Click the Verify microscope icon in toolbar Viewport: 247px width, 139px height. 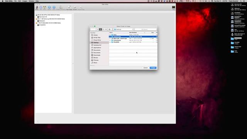pyautogui.click(x=37, y=7)
